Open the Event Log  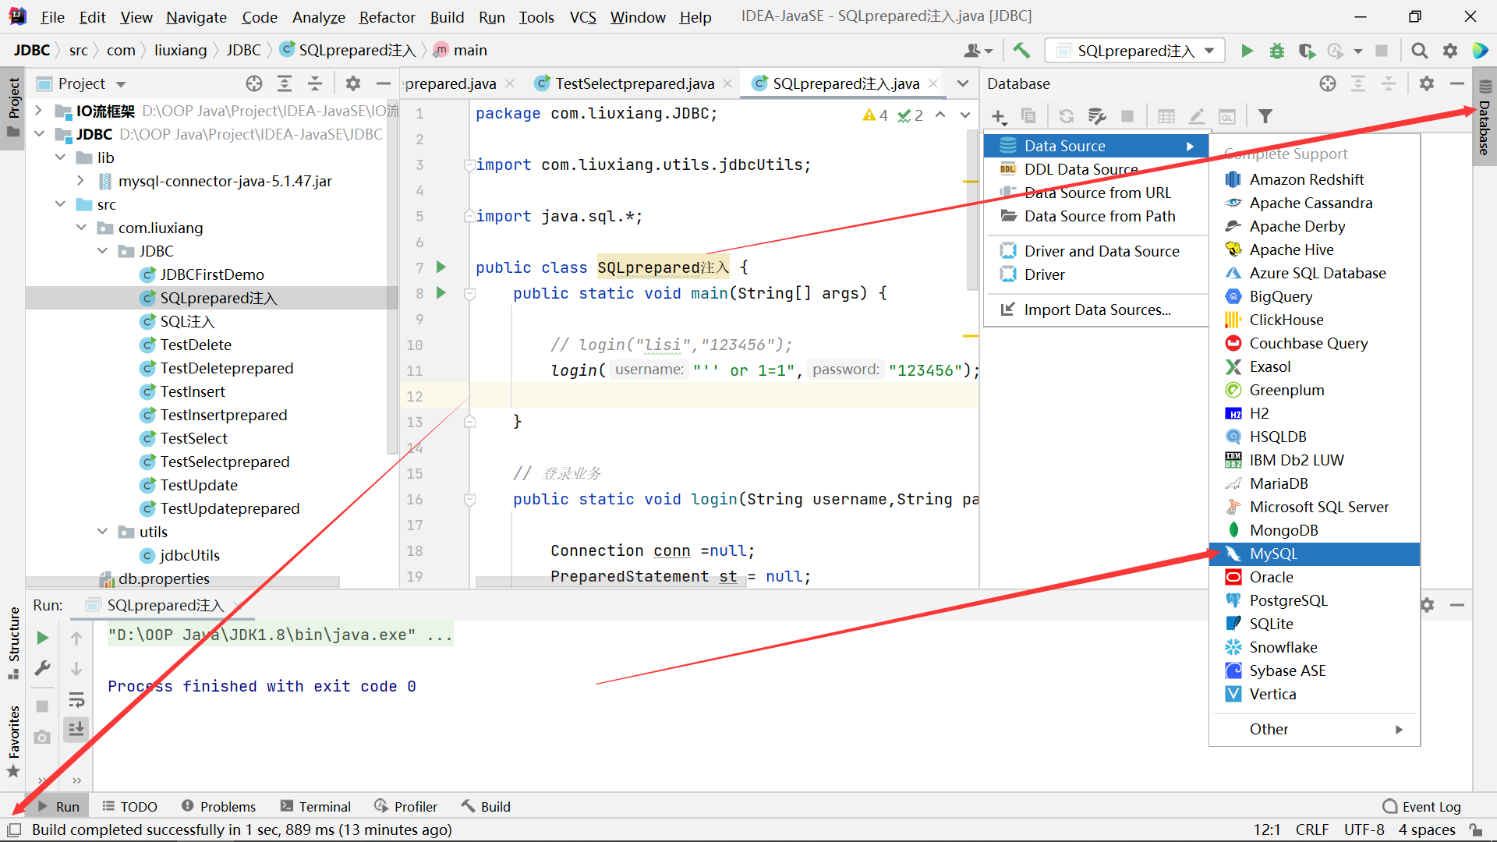pyautogui.click(x=1421, y=806)
